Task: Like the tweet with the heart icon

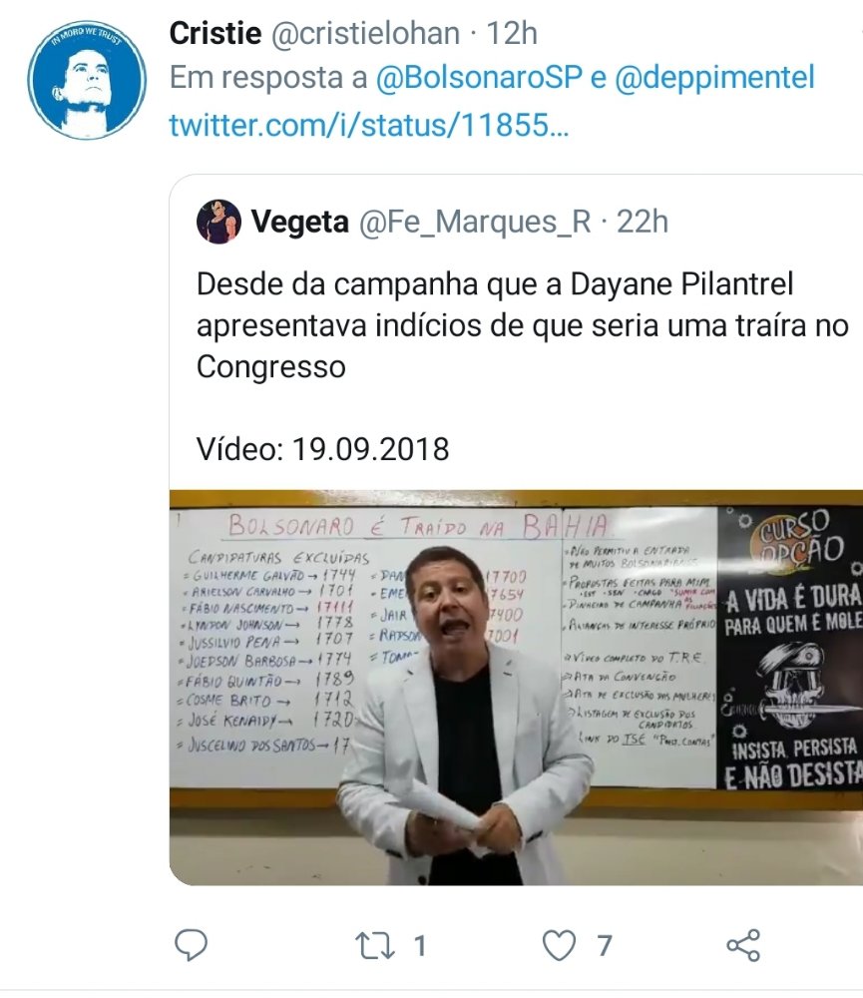Action: (x=559, y=945)
